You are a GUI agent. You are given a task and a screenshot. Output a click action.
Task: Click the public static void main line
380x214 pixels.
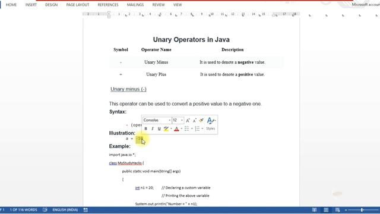[x=151, y=171]
